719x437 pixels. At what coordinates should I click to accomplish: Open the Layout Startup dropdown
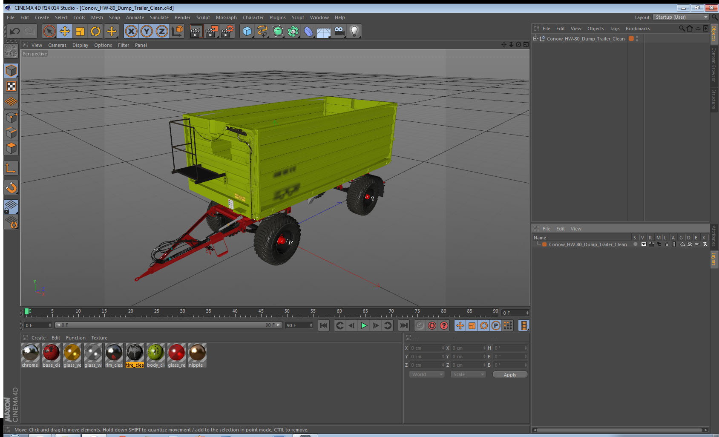[681, 17]
